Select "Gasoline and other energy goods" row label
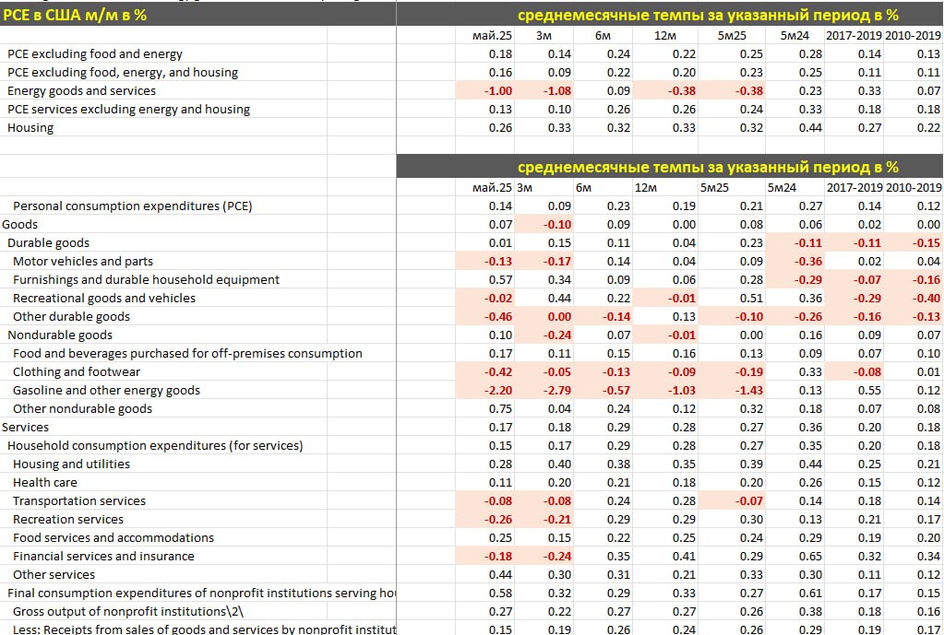The width and height of the screenshot is (944, 635). click(x=106, y=391)
